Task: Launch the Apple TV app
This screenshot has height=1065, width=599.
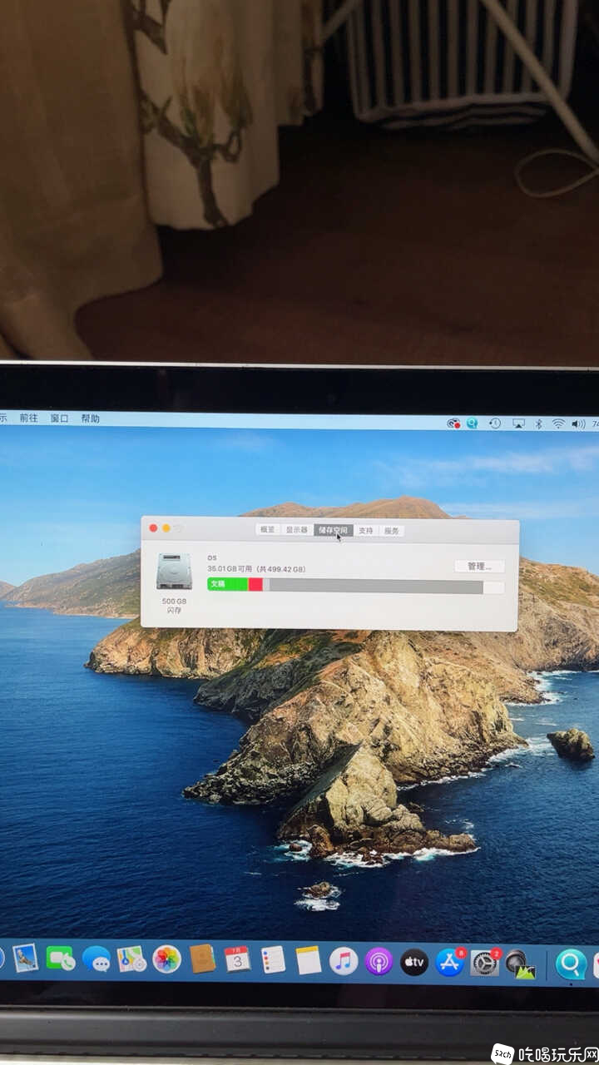Action: click(414, 962)
